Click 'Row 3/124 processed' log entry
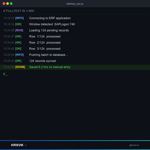The width and height of the screenshot is (150, 150). [45, 49]
